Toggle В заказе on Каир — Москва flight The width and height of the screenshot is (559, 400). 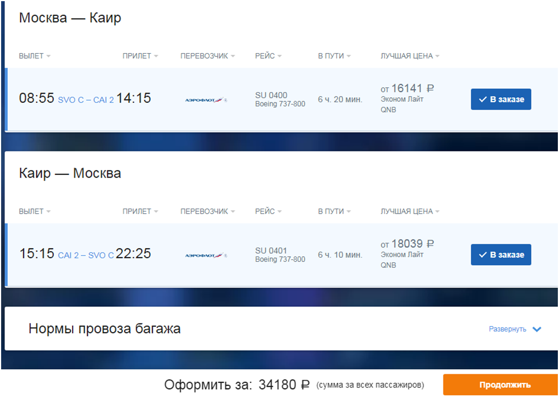point(501,254)
